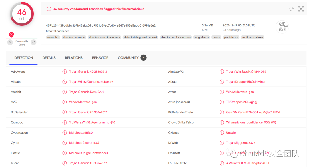The width and height of the screenshot is (309, 167).
Task: Click the TR/Dropper.MSIL.qjngj detection name
Action: click(241, 102)
